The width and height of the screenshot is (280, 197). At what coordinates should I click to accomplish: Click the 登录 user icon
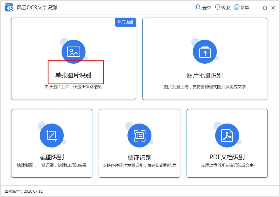pyautogui.click(x=197, y=7)
